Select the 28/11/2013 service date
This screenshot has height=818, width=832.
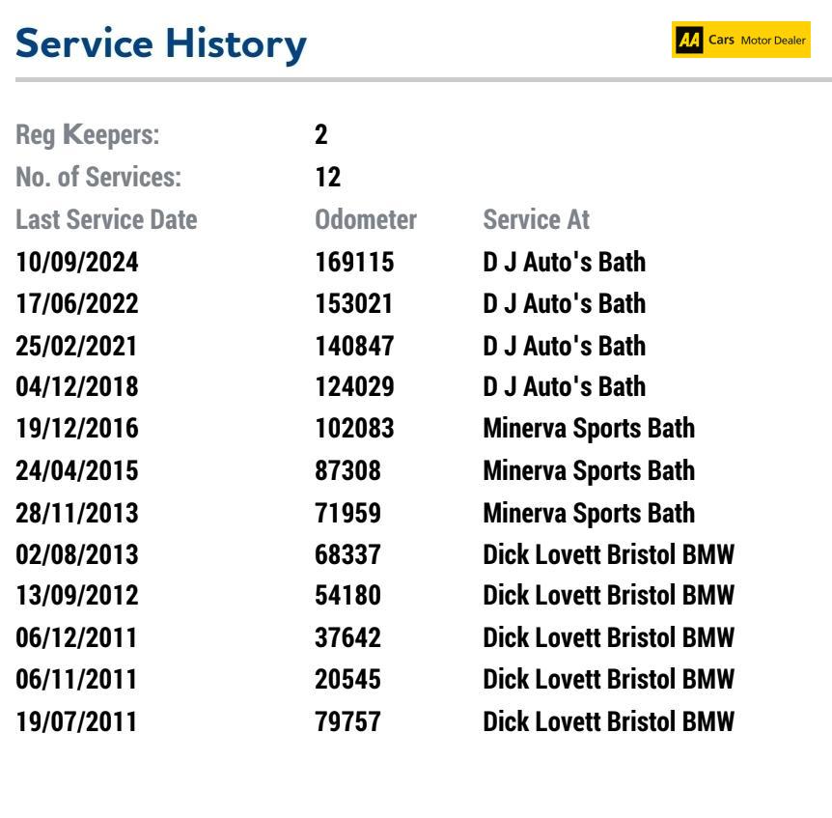coord(77,514)
